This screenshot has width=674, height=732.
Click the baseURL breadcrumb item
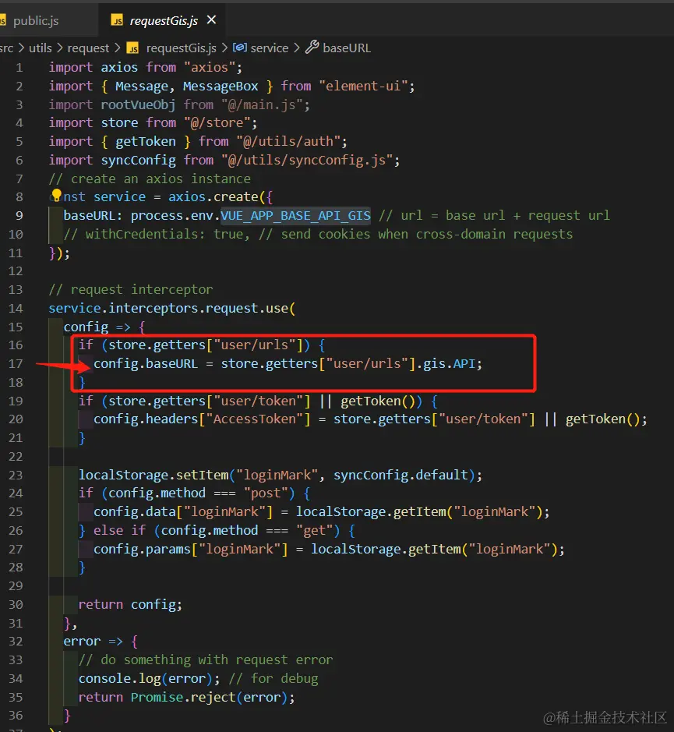pyautogui.click(x=346, y=48)
